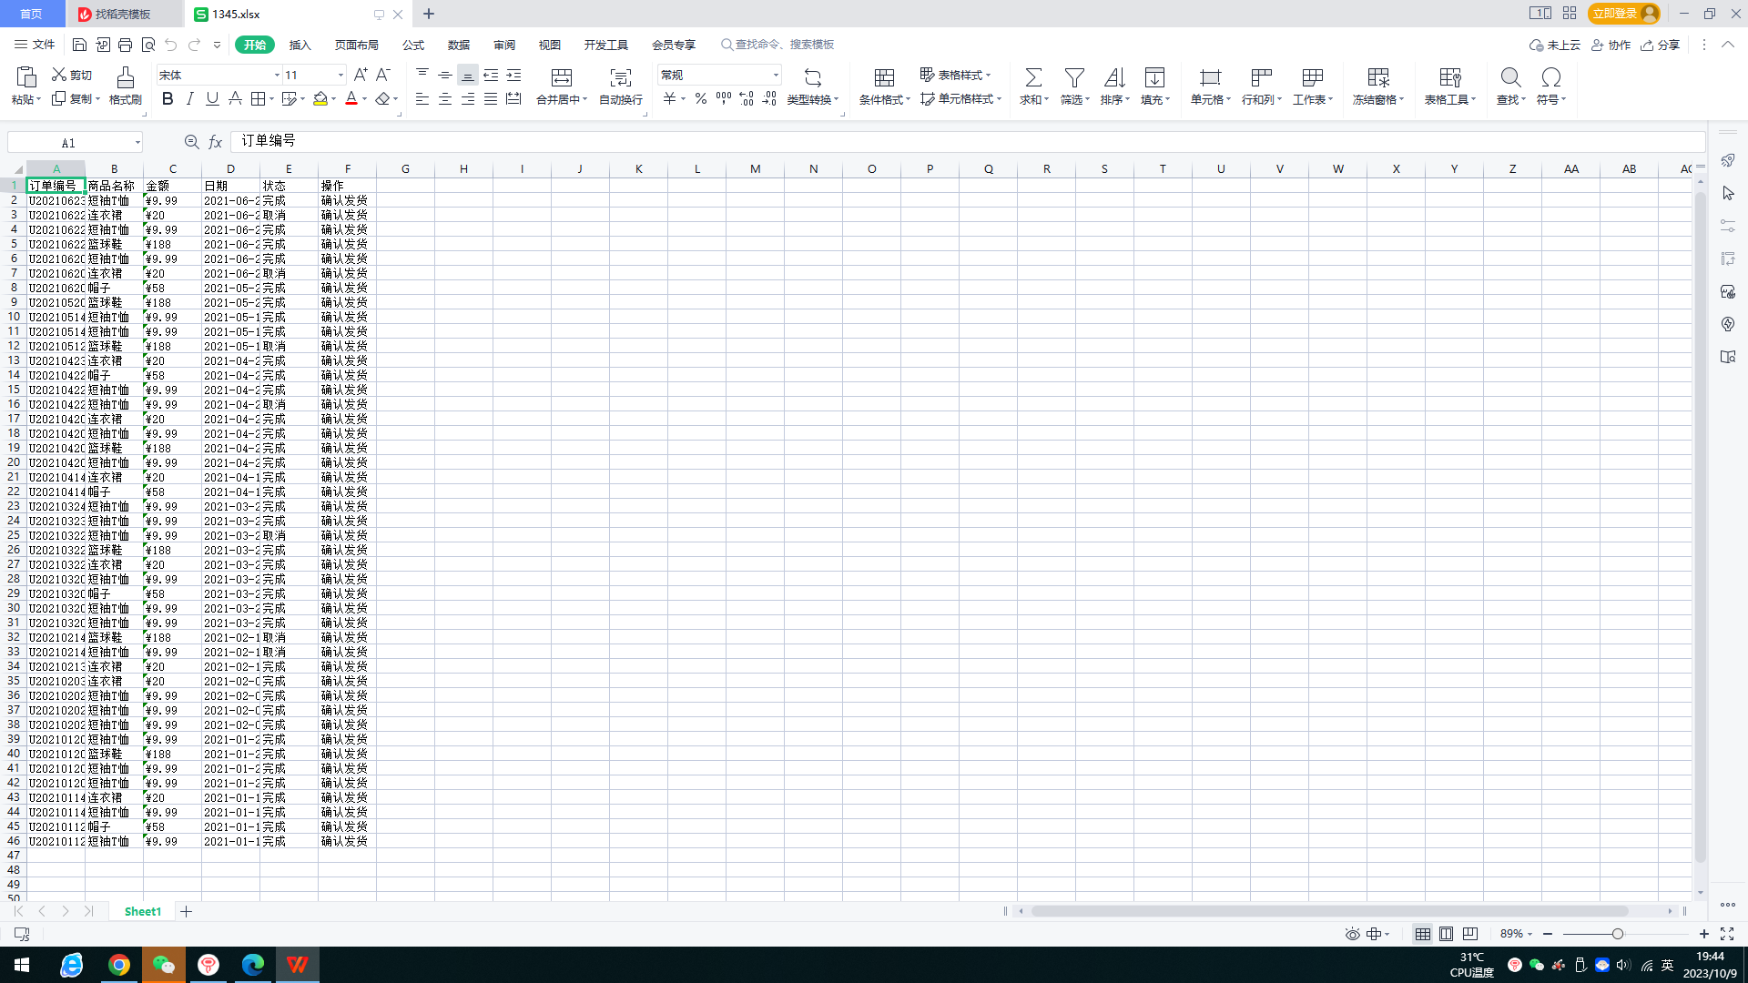Viewport: 1748px width, 983px height.
Task: Toggle wrap text button
Action: [620, 78]
